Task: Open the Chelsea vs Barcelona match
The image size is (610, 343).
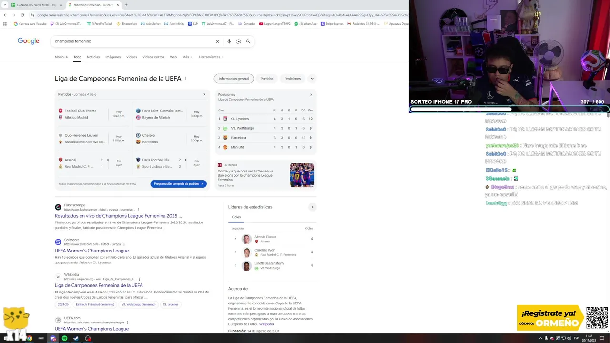Action: pyautogui.click(x=171, y=139)
